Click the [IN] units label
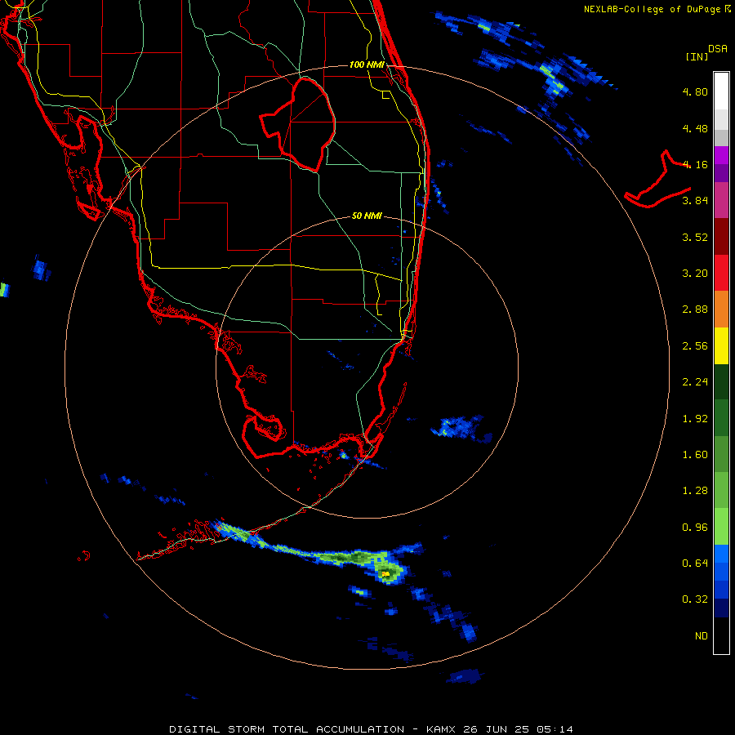The image size is (735, 735). click(697, 56)
